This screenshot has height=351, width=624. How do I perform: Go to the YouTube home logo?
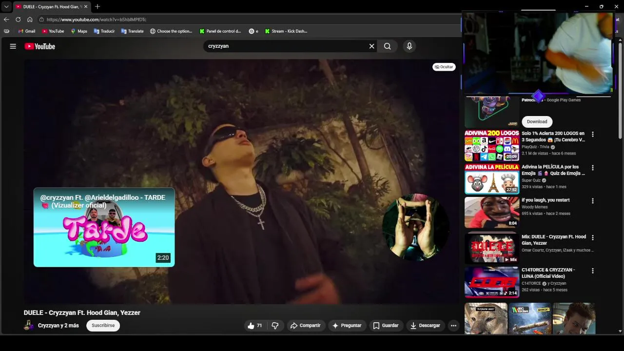40,46
